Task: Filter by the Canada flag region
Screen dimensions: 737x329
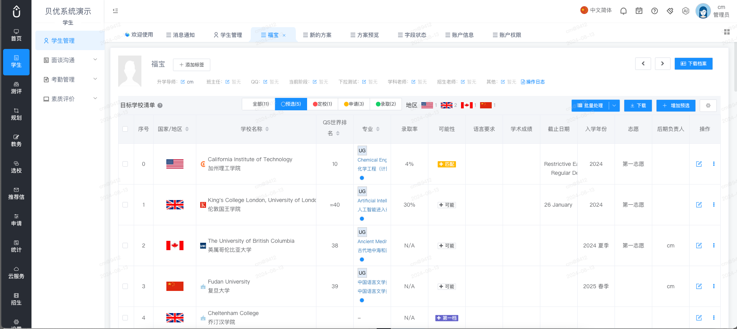Action: tap(466, 105)
